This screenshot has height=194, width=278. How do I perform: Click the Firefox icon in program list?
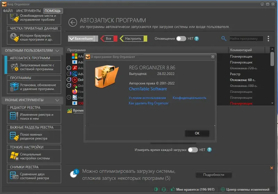pos(75,92)
